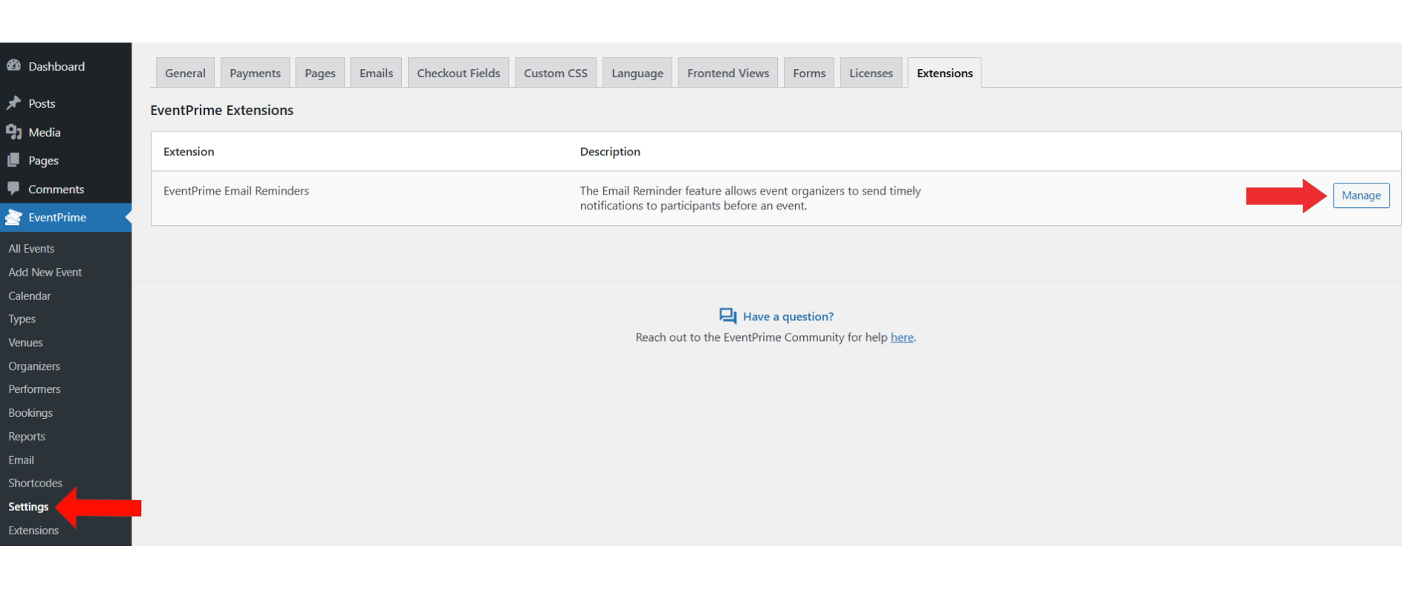Select the Forms tab
Viewport: 1402px width, 589px height.
pos(809,73)
